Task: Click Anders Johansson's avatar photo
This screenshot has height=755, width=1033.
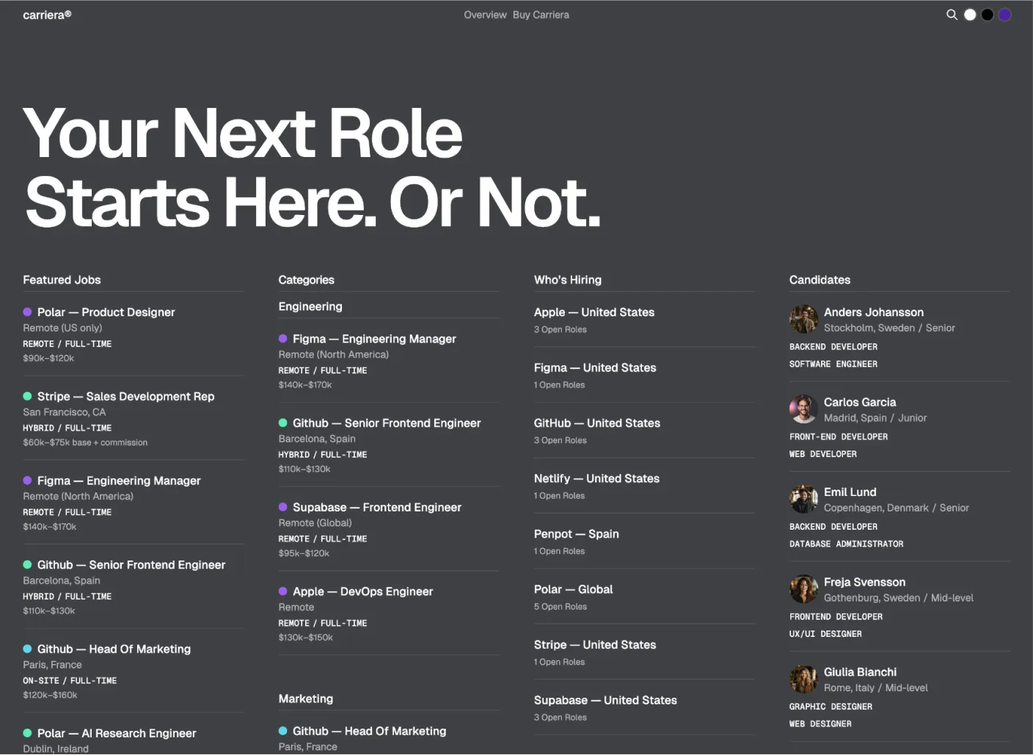Action: pyautogui.click(x=803, y=319)
